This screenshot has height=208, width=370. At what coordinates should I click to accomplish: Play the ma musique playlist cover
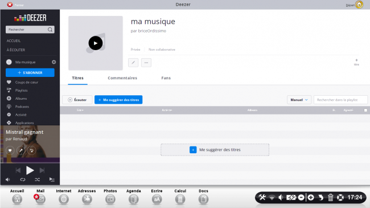click(96, 43)
